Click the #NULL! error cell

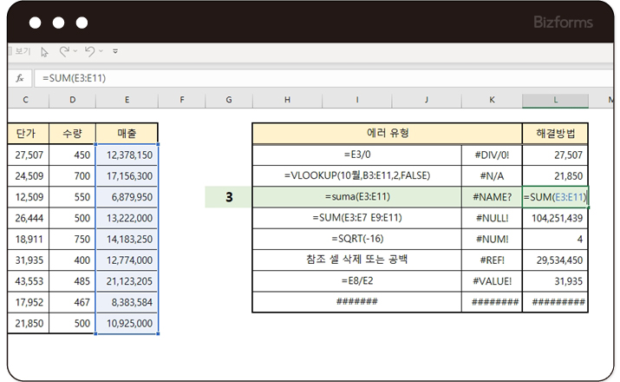(x=492, y=218)
